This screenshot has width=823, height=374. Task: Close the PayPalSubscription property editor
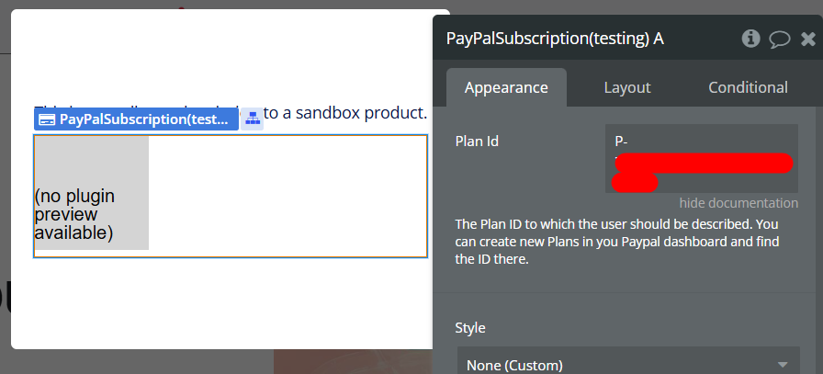[808, 39]
